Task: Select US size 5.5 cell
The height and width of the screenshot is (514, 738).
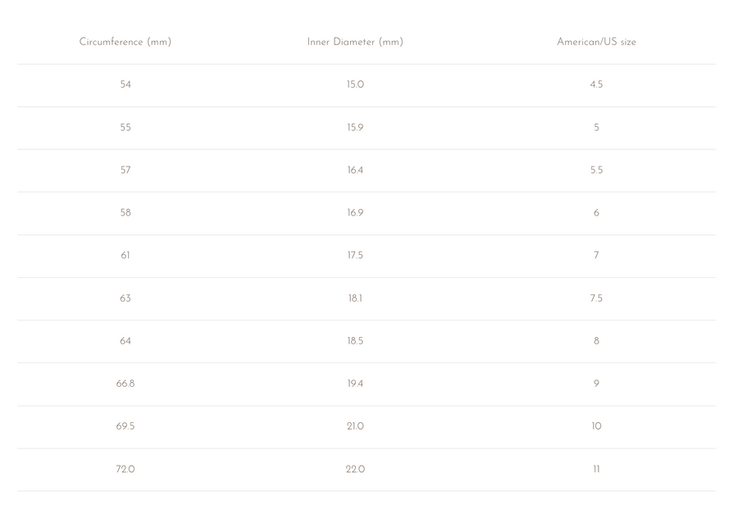Action: coord(596,170)
